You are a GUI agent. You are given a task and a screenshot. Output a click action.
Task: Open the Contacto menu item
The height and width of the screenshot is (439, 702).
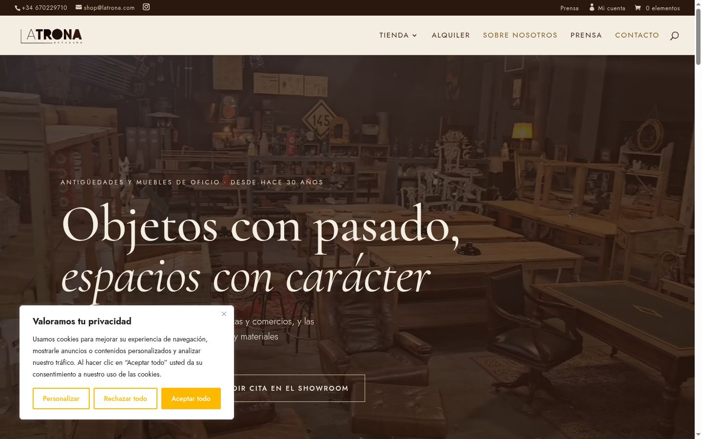coord(637,35)
